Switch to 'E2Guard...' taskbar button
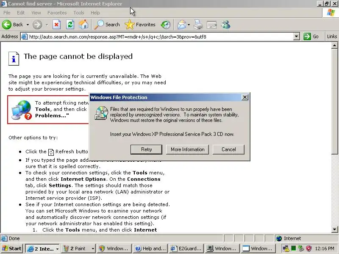Viewport: 339px width, 254px height. pyautogui.click(x=186, y=248)
